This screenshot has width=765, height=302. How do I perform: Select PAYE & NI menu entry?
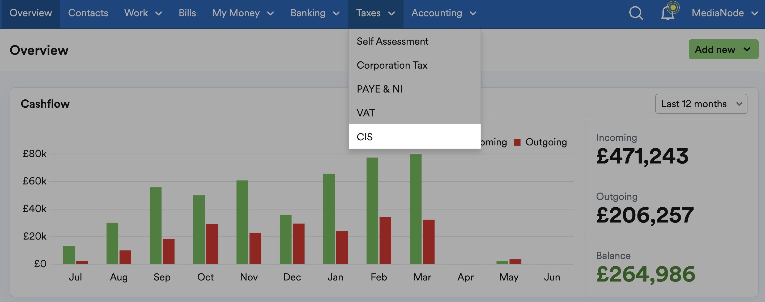[380, 89]
